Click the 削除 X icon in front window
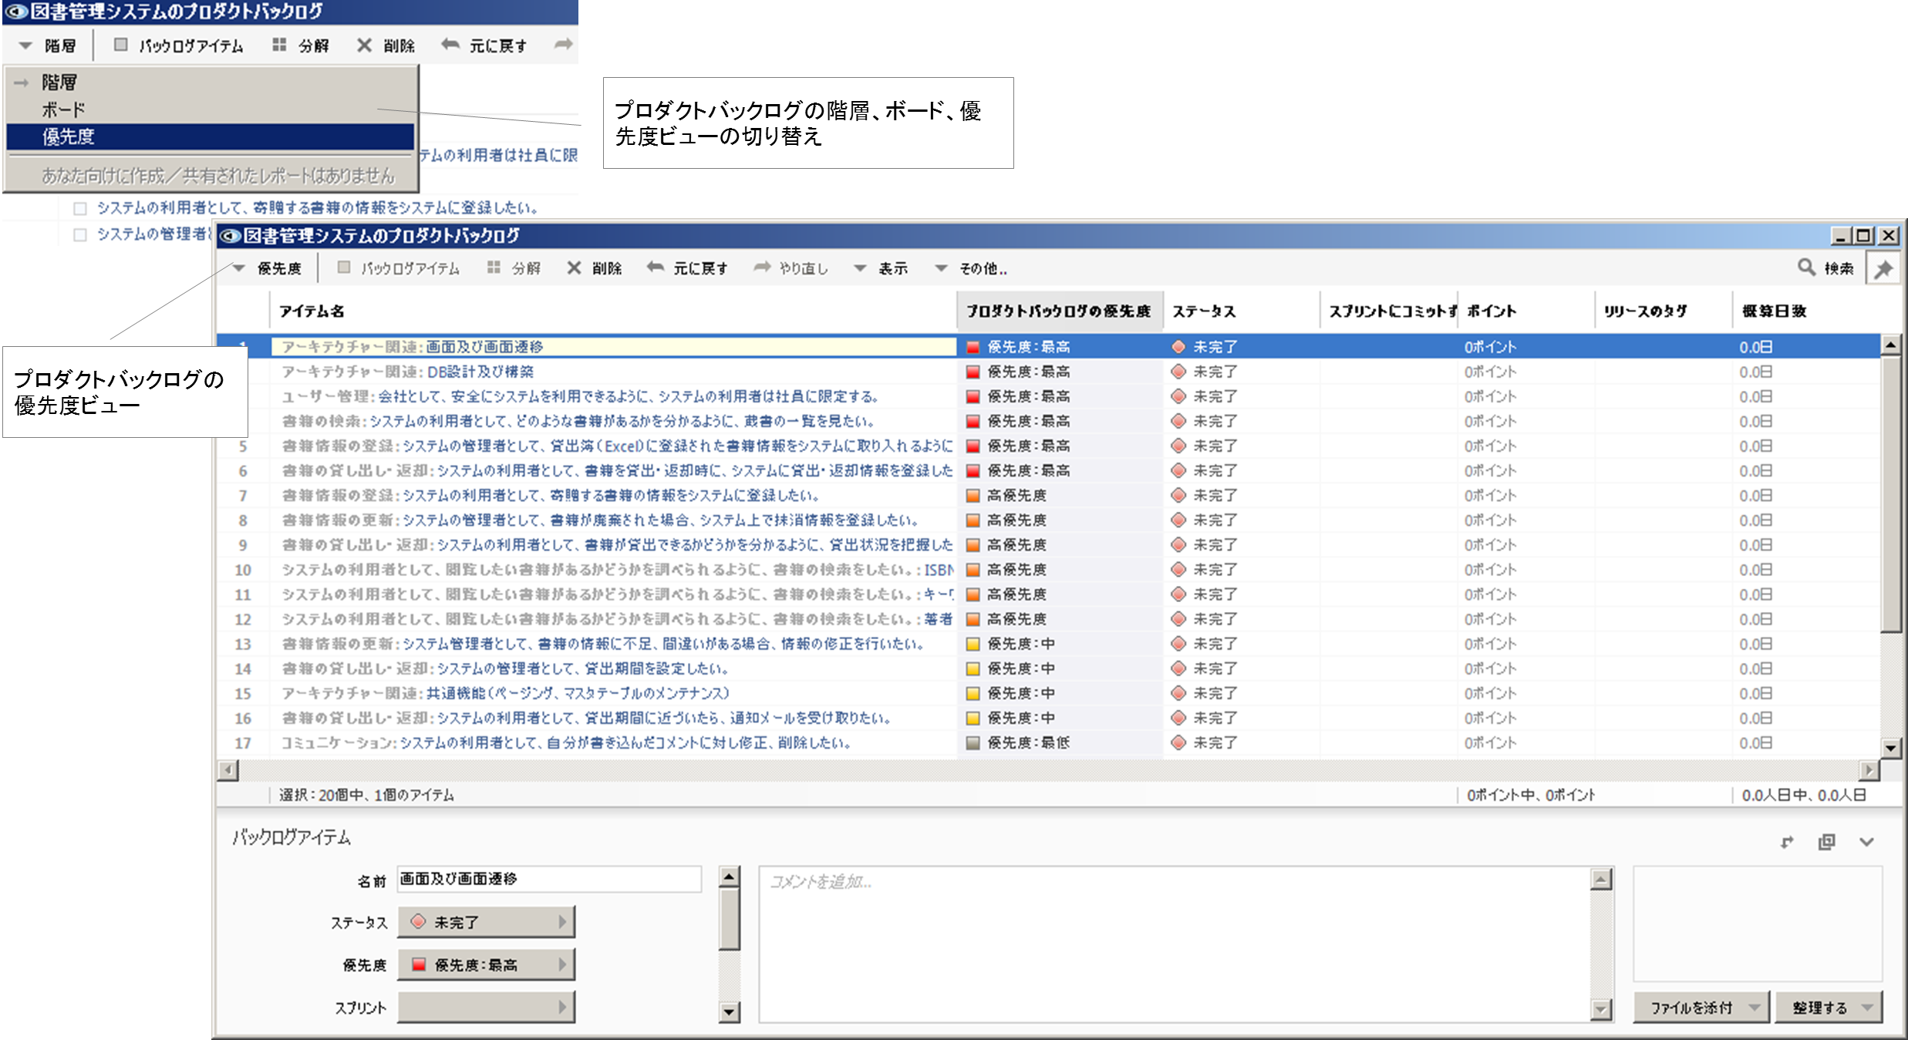The height and width of the screenshot is (1040, 1908). (x=574, y=268)
